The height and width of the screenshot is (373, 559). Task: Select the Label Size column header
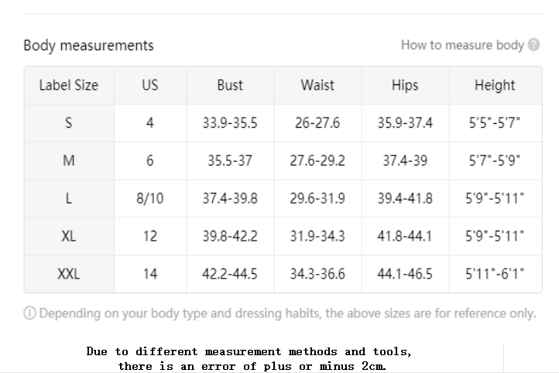pyautogui.click(x=68, y=85)
